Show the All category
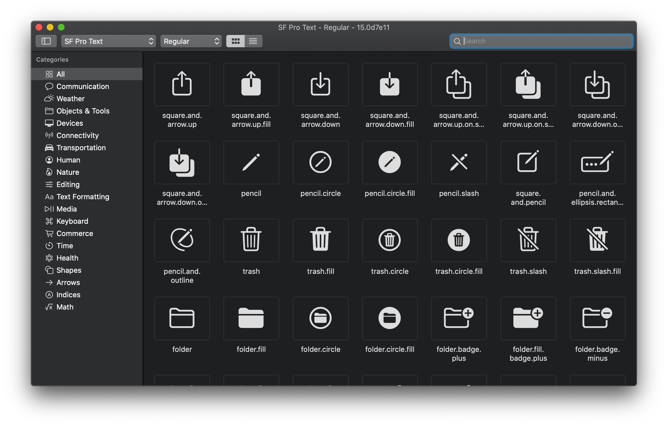Screen dimensions: 668x427 (87, 74)
